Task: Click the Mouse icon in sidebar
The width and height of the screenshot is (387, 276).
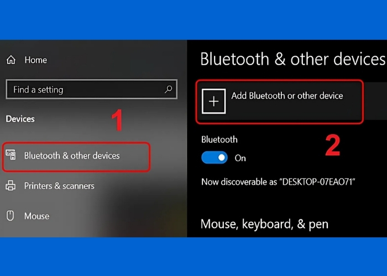Action: pos(11,216)
